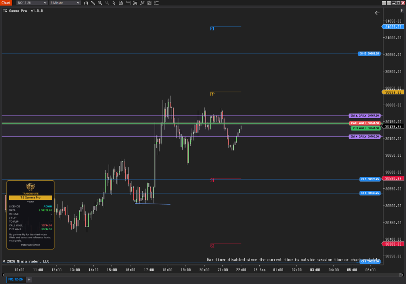This screenshot has width=406, height=284.
Task: Select the red 30385.83 price marker
Action: click(x=393, y=244)
